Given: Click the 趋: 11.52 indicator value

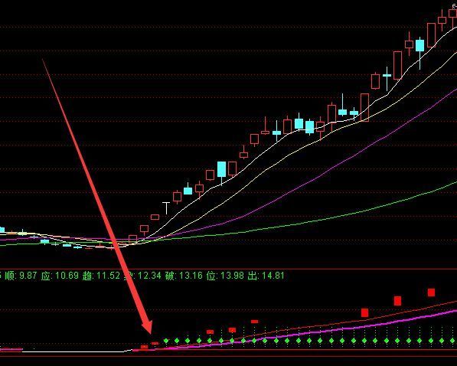Looking at the screenshot, I should click(x=101, y=276).
